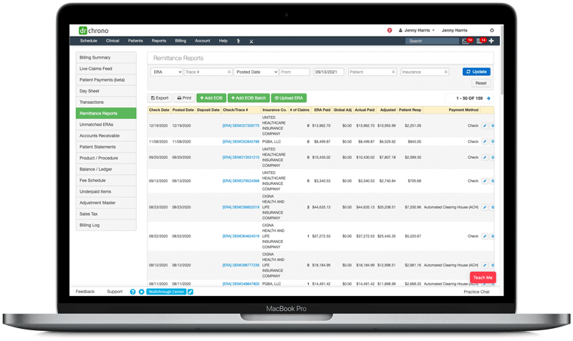The height and width of the screenshot is (341, 573).
Task: Open the Account menu
Action: pyautogui.click(x=203, y=41)
